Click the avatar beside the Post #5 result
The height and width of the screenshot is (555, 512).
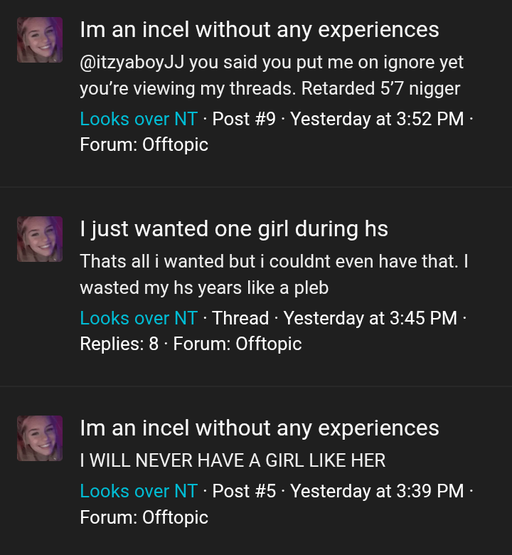(x=40, y=438)
